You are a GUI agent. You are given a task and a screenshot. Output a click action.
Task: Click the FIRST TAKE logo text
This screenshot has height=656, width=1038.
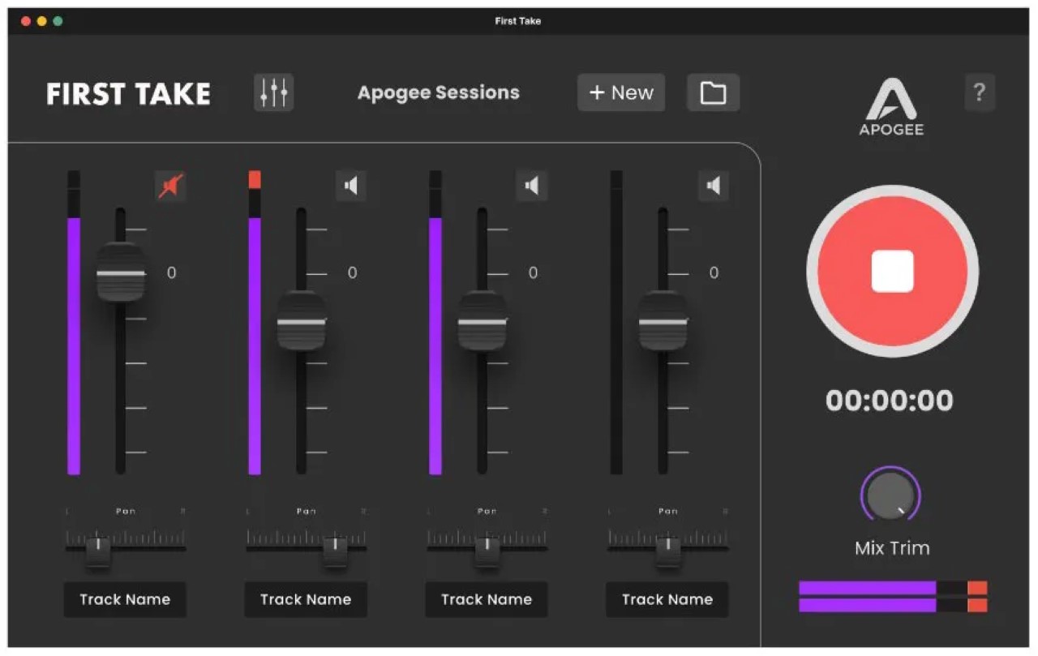[128, 94]
